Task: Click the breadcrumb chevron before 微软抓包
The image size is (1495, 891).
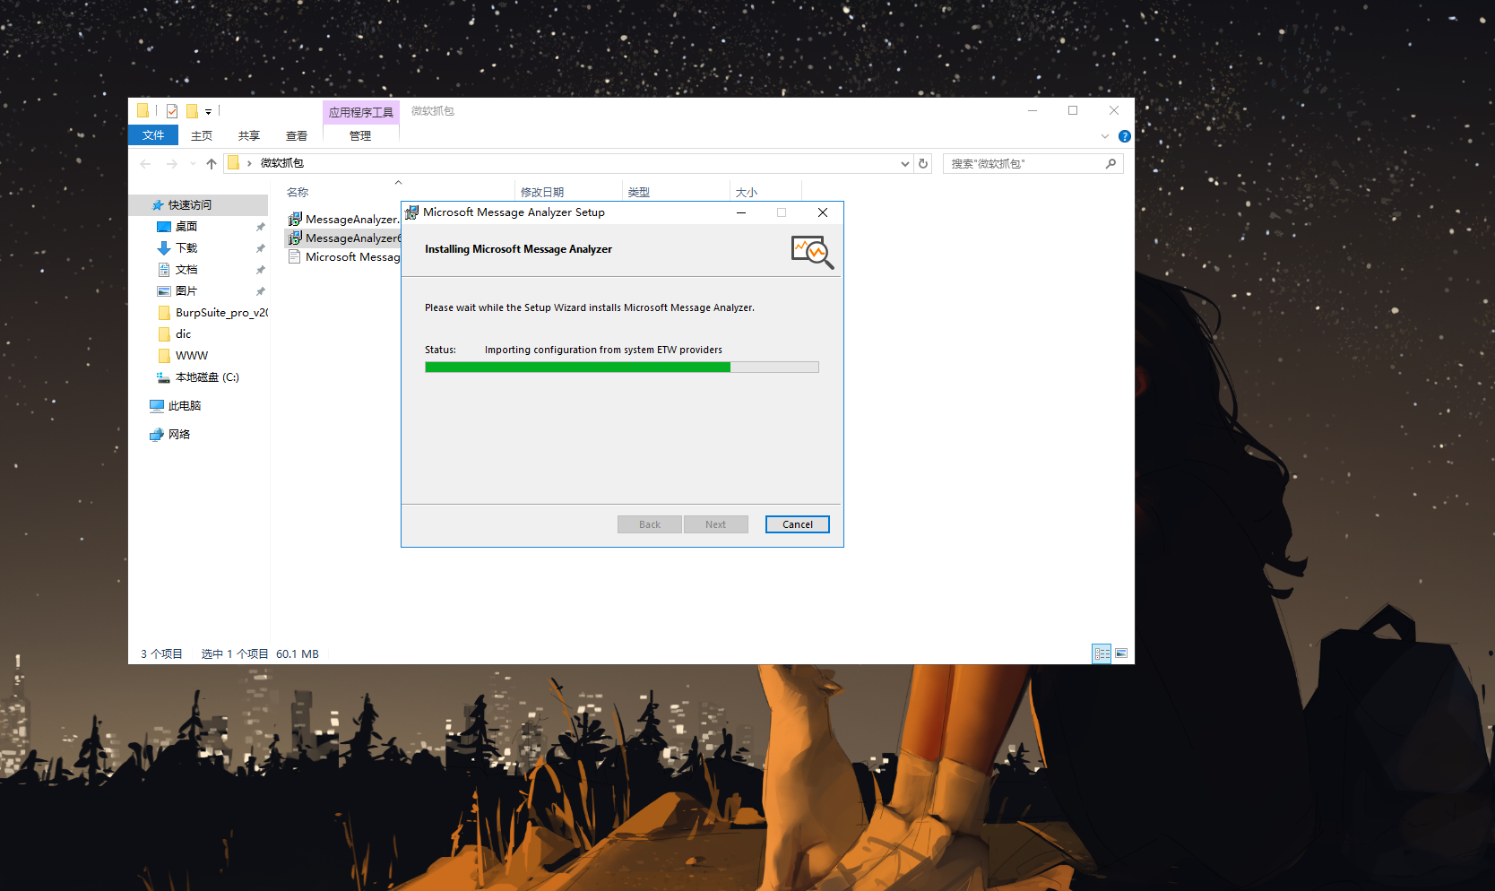Action: 249,163
